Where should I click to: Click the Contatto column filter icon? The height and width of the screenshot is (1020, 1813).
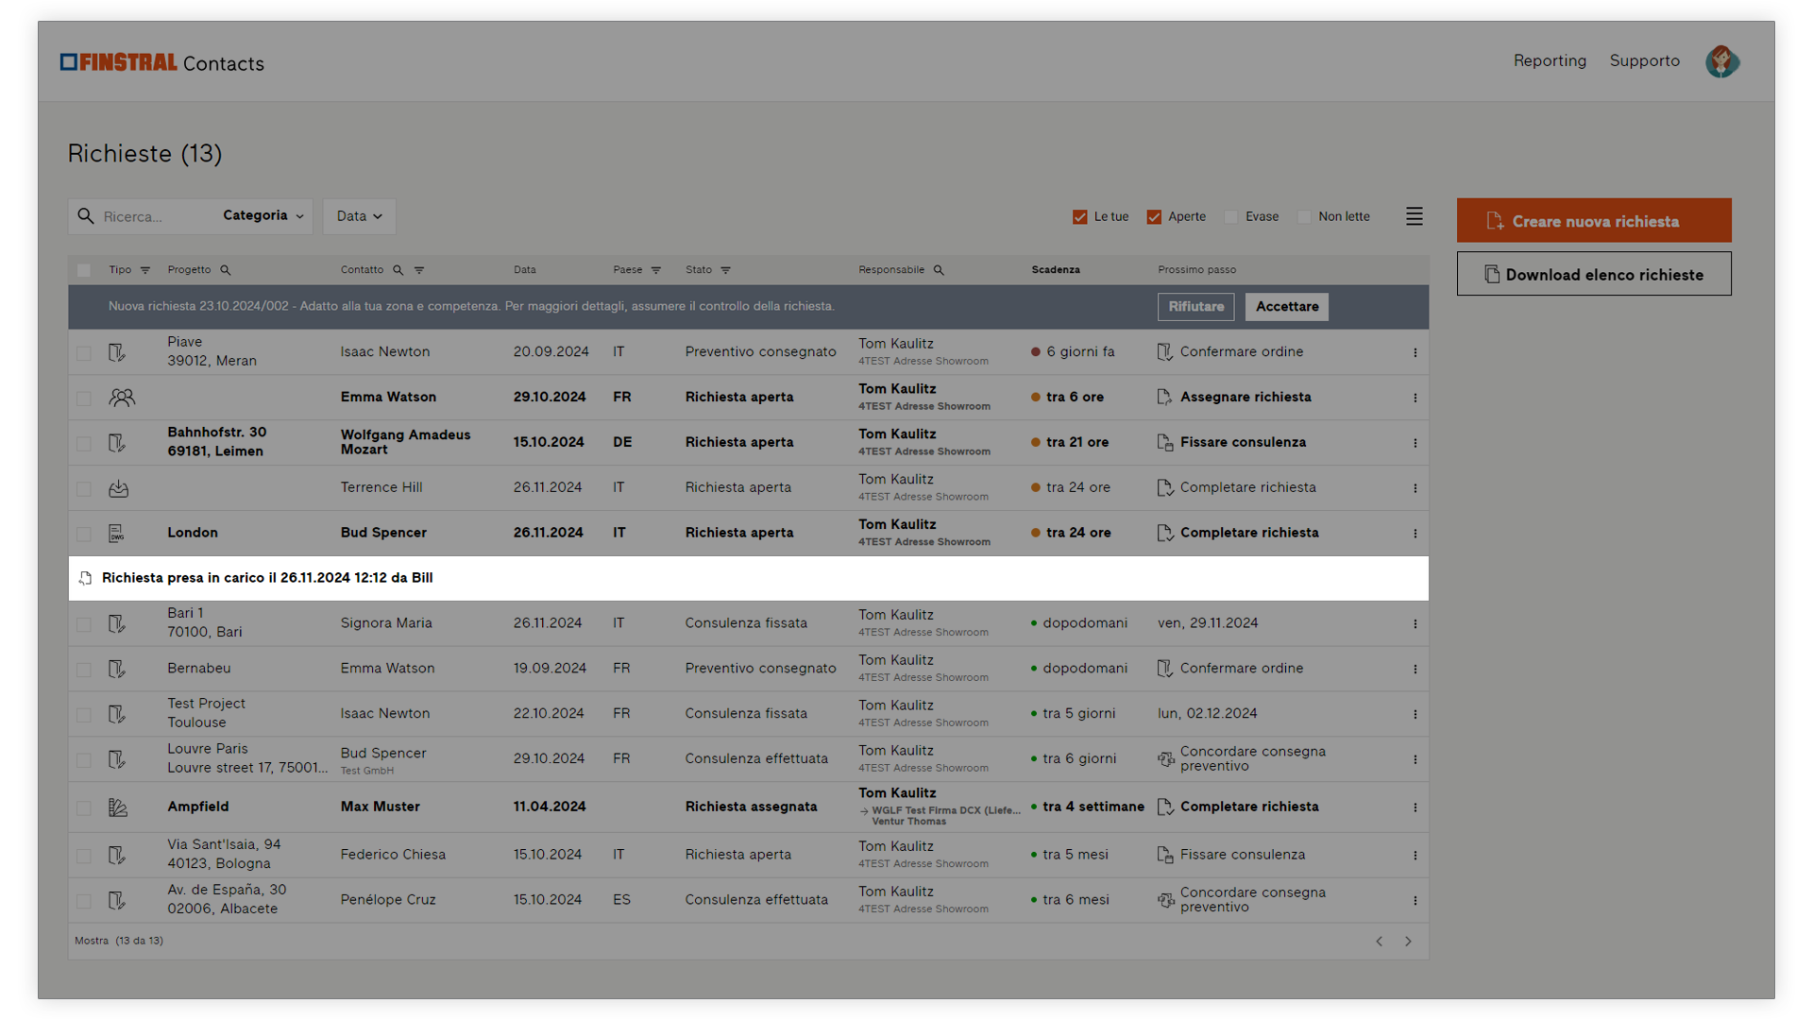(419, 270)
